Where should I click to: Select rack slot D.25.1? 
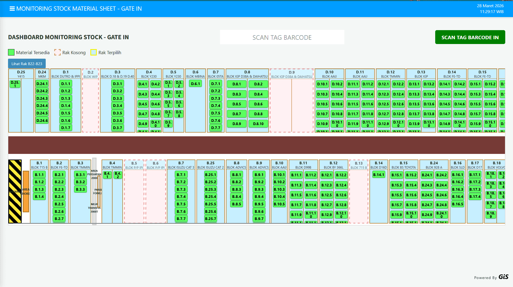[15, 84]
